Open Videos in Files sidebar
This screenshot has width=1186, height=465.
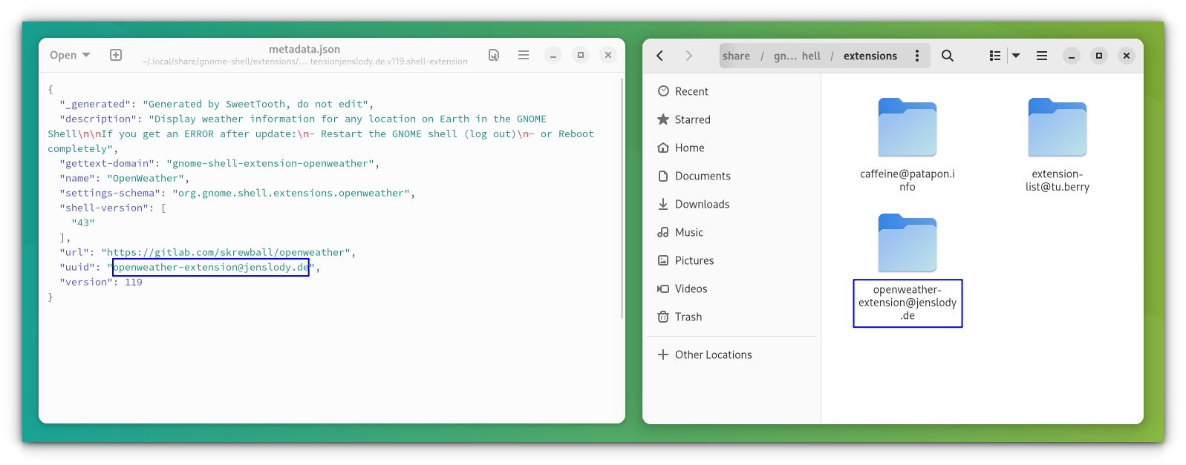(x=732, y=288)
